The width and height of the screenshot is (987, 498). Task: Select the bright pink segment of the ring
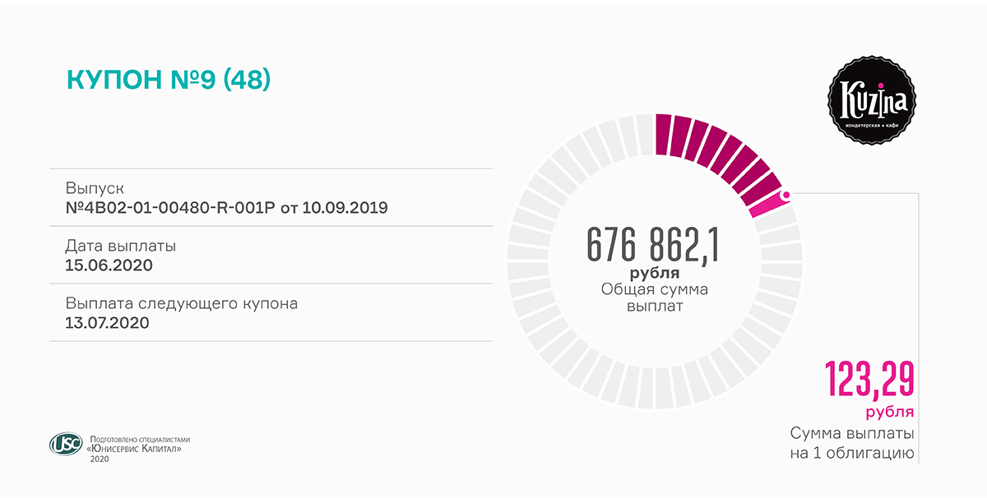(767, 205)
